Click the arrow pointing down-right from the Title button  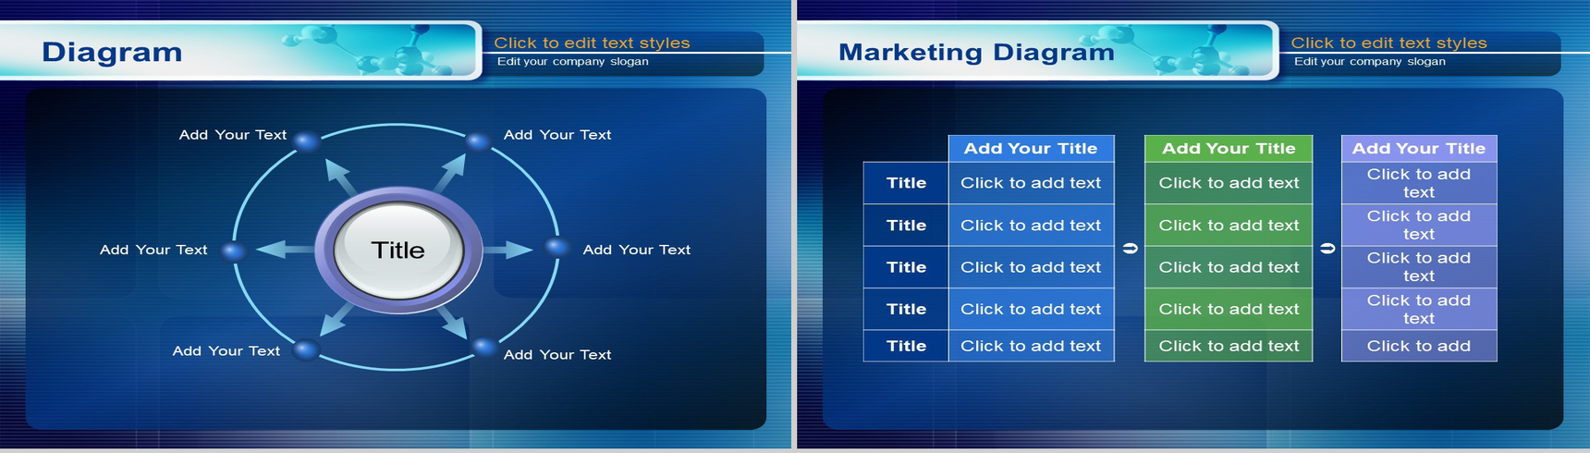(454, 323)
